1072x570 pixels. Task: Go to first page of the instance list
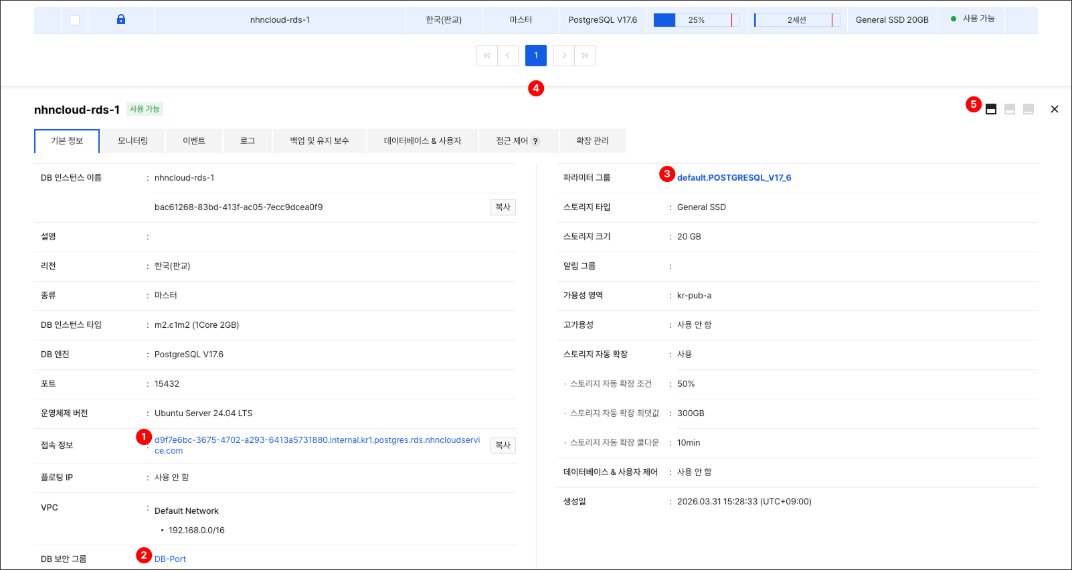point(487,56)
